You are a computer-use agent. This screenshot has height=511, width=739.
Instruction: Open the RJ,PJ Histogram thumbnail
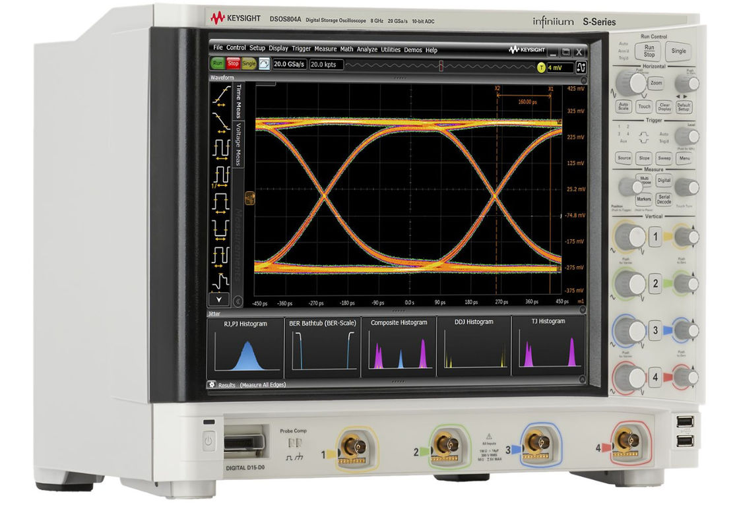(245, 347)
